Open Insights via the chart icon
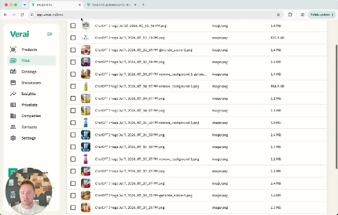 tap(13, 94)
